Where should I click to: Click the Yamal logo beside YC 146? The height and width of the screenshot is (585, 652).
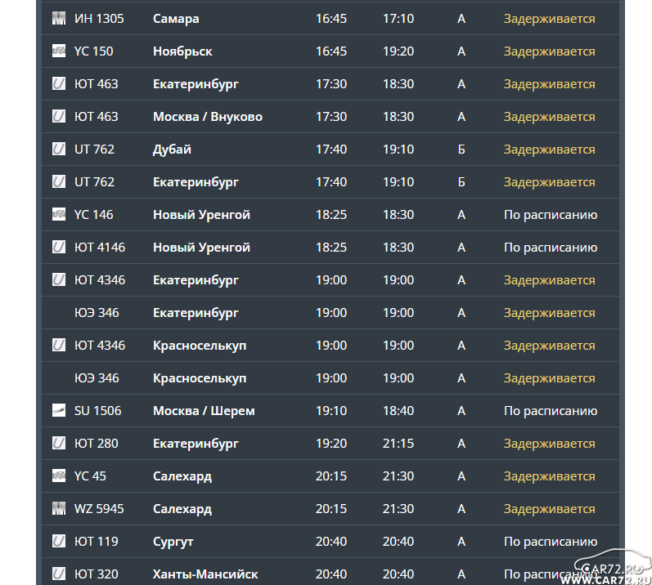tap(59, 214)
